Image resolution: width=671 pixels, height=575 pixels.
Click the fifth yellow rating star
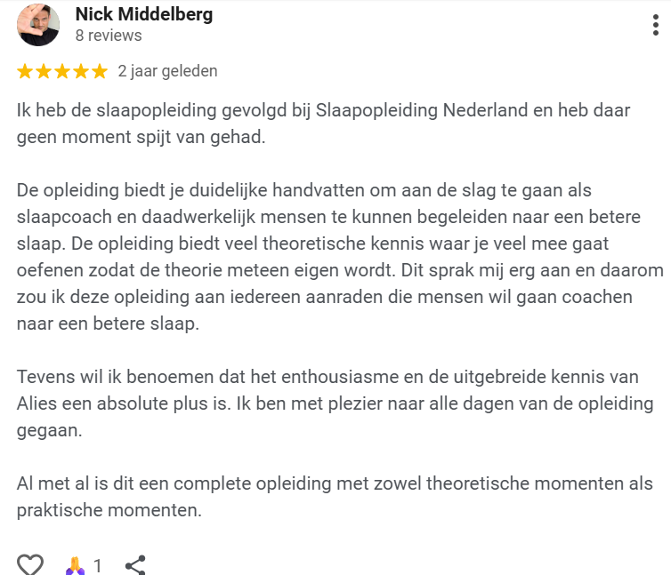click(x=100, y=71)
